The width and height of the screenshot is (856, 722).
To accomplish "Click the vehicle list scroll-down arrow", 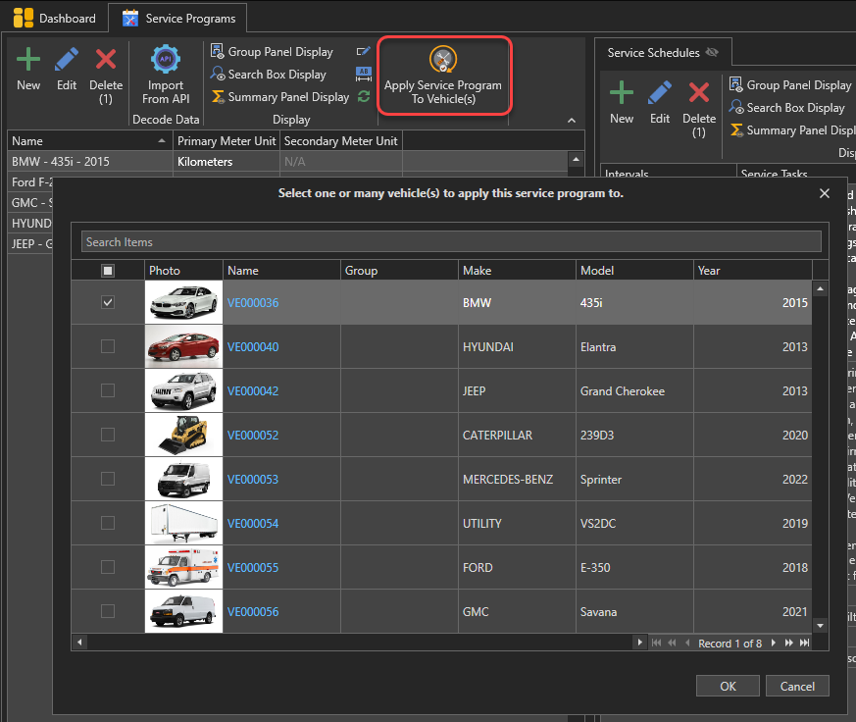I will tap(820, 624).
